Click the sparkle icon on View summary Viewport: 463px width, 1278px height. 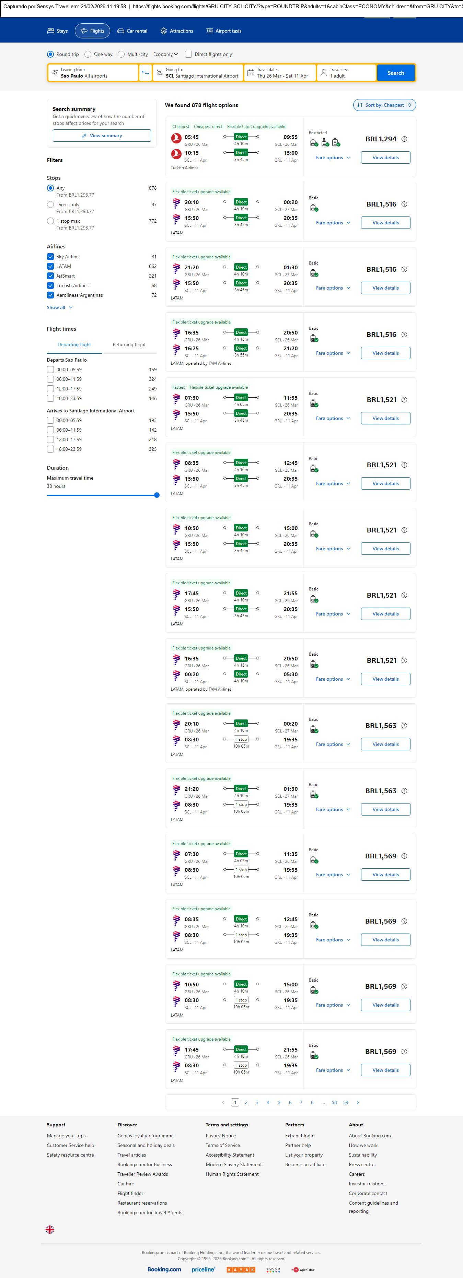pos(84,136)
